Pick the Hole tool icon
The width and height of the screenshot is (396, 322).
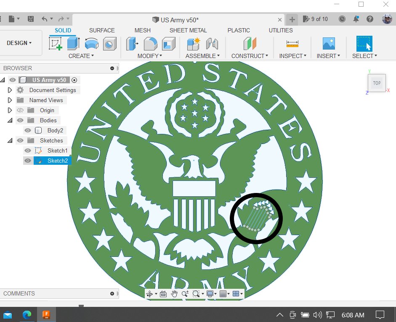109,43
